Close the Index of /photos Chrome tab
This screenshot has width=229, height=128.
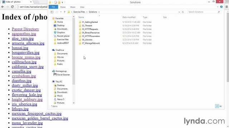tap(31, 2)
